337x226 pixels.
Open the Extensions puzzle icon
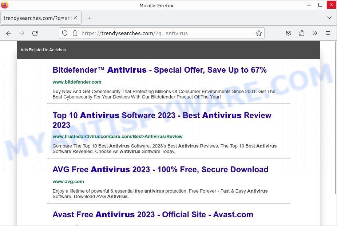(302, 33)
